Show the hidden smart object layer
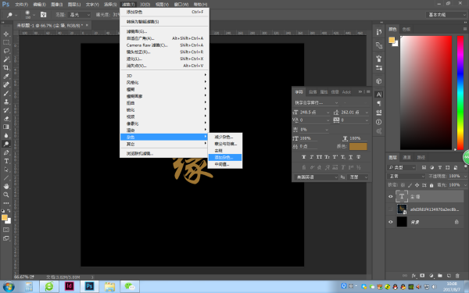Screen dimensions: 469x293 (x=390, y=209)
